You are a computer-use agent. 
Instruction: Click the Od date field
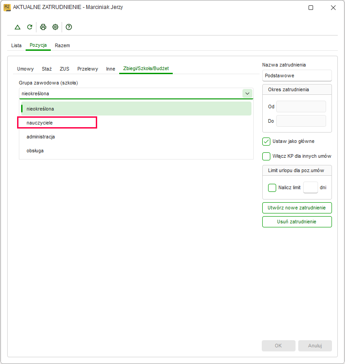click(x=301, y=107)
